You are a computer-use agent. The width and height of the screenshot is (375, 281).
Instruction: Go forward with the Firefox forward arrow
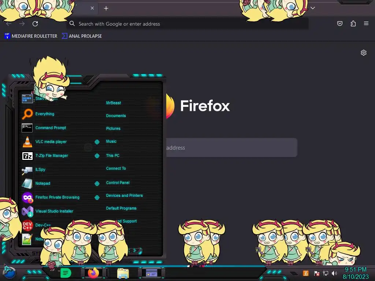(x=22, y=24)
